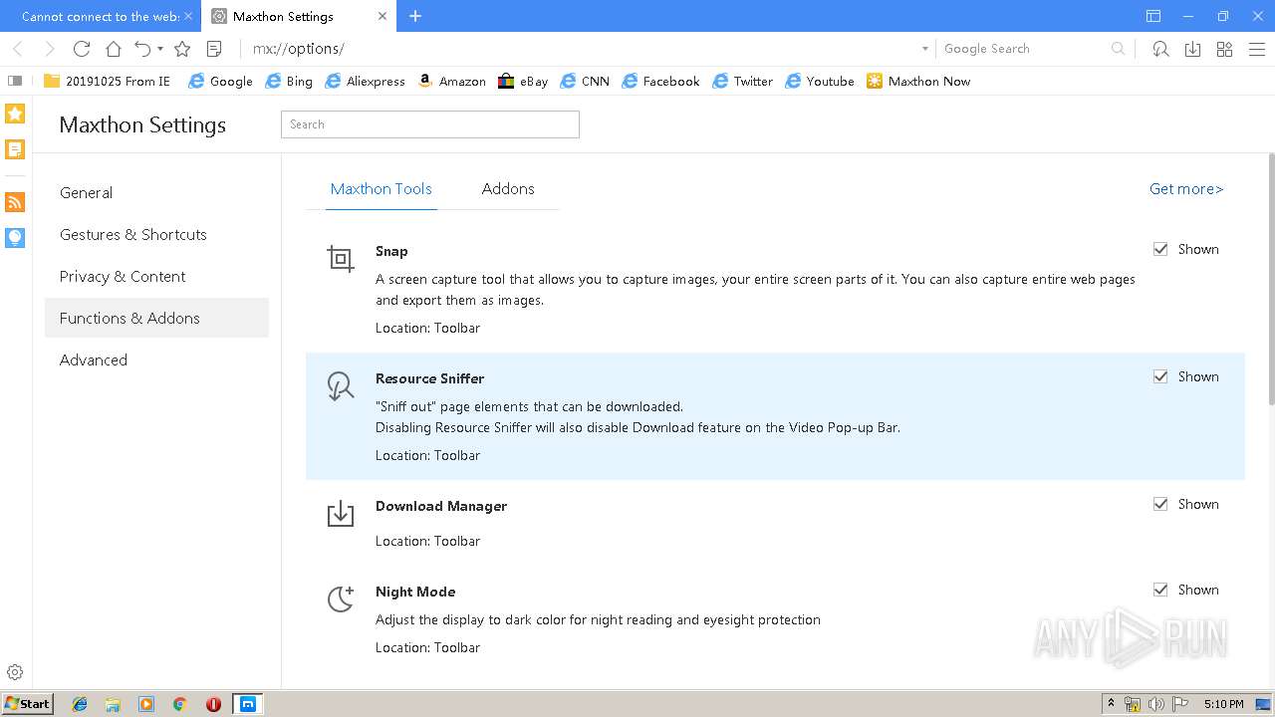Screen dimensions: 1275x717
Task: Open the Maxthon Now bookmark
Action: [x=917, y=82]
